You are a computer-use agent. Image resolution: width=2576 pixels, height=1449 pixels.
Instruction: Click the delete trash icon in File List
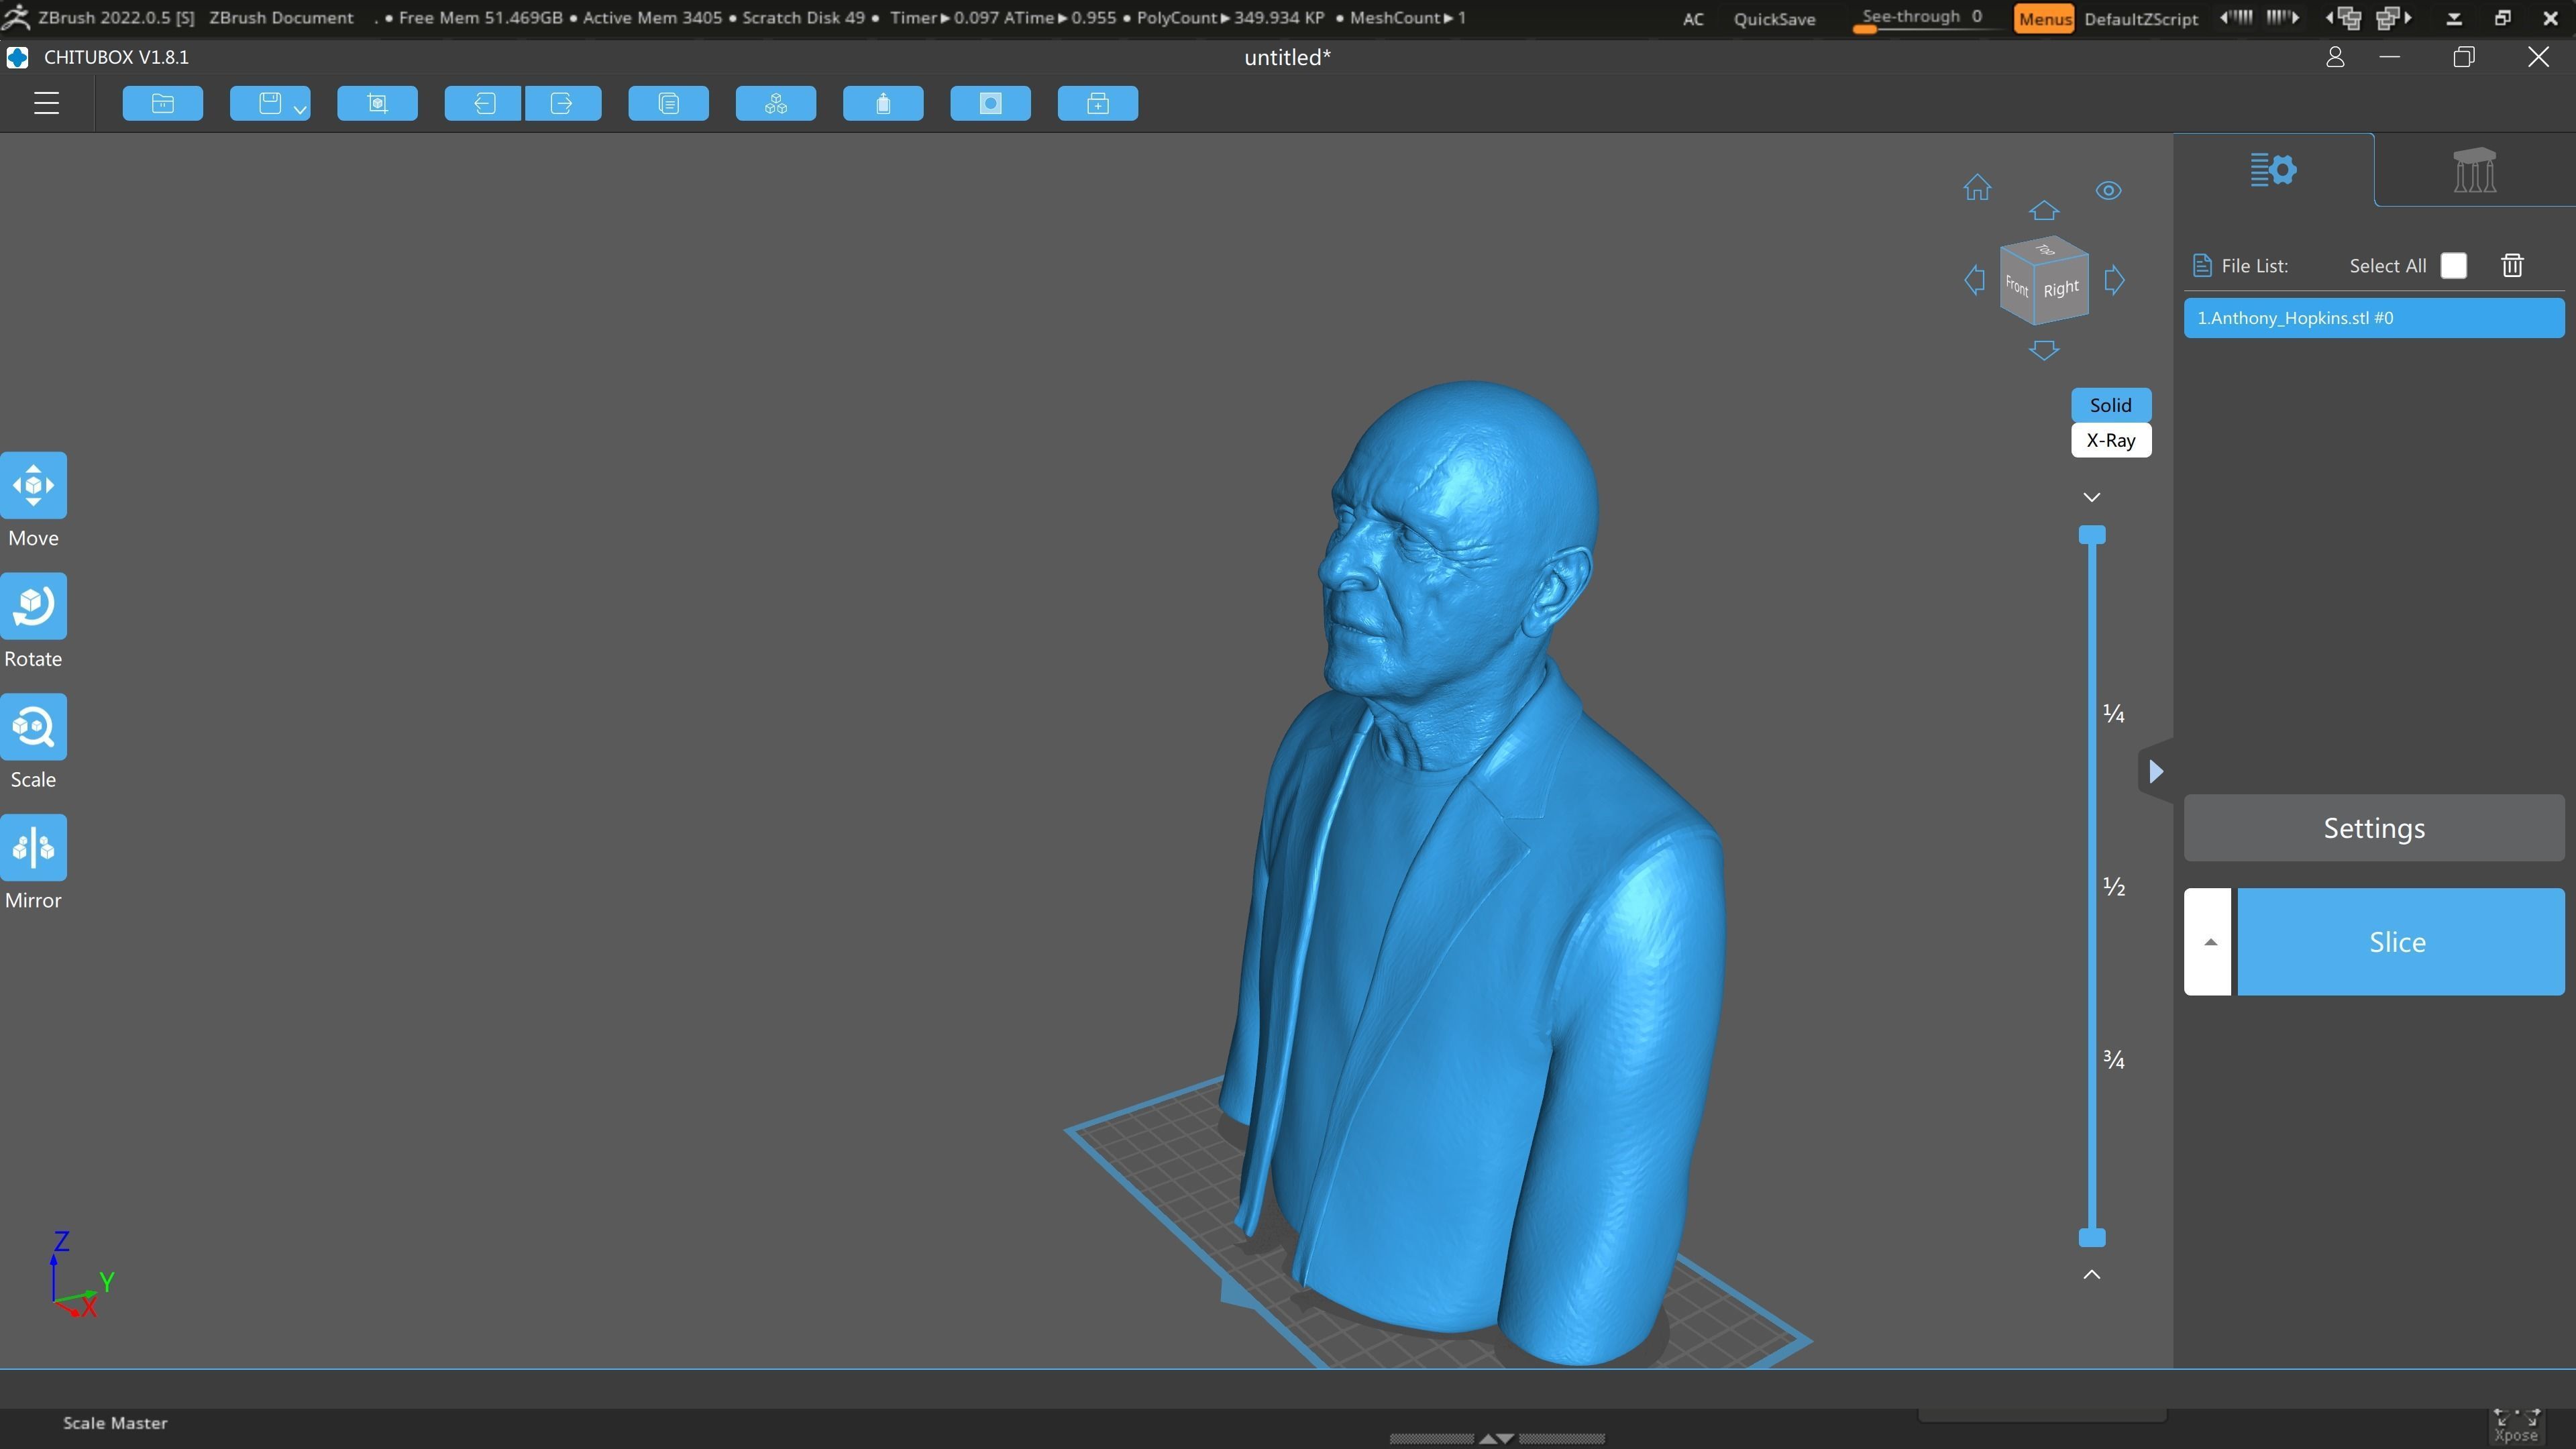(2512, 265)
